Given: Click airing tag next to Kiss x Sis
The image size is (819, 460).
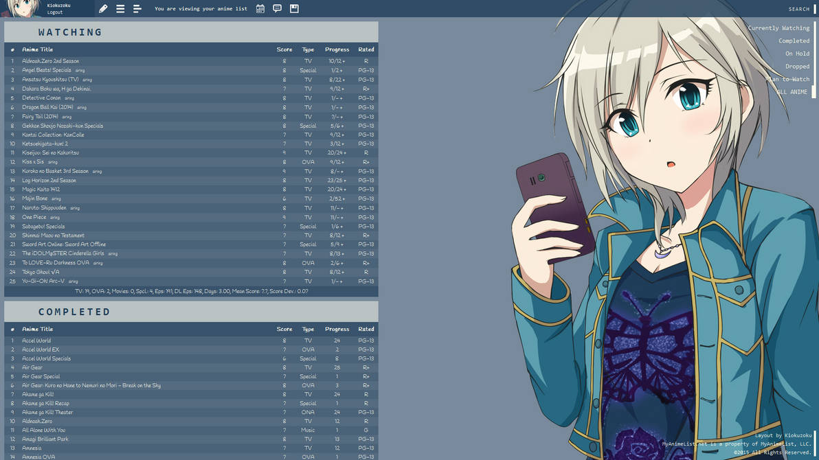Looking at the screenshot, I should (x=53, y=163).
